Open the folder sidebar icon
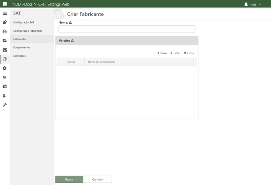Screen dimensions: 271x185 point(5,40)
